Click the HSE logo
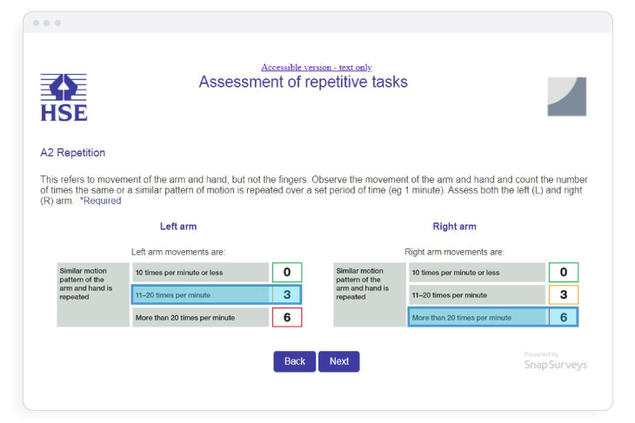This screenshot has height=423, width=635. click(x=63, y=97)
